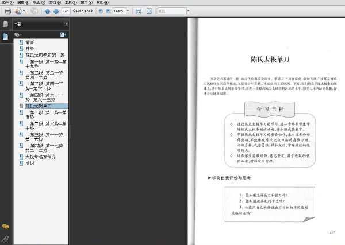Click the find text box in the toolbar
345x245 pixels.
pyautogui.click(x=172, y=11)
